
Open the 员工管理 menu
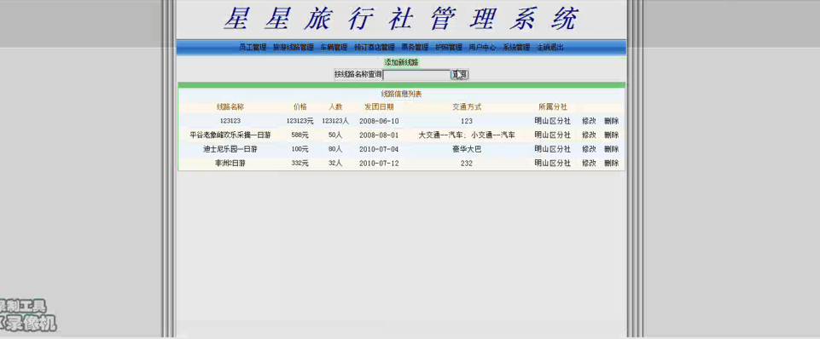[x=253, y=47]
